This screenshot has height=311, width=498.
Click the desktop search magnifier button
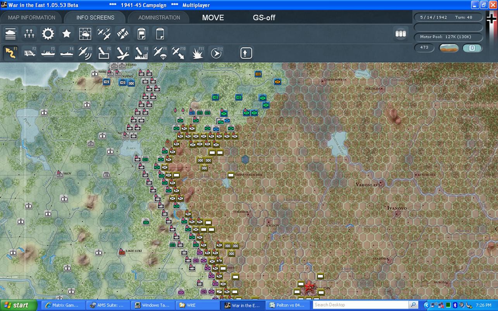pyautogui.click(x=414, y=305)
